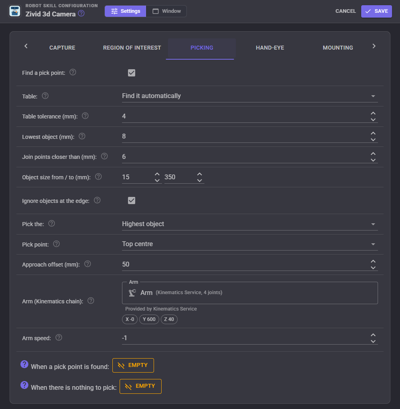Click the Y 600 coordinate chip
This screenshot has width=400, height=409.
click(x=149, y=319)
